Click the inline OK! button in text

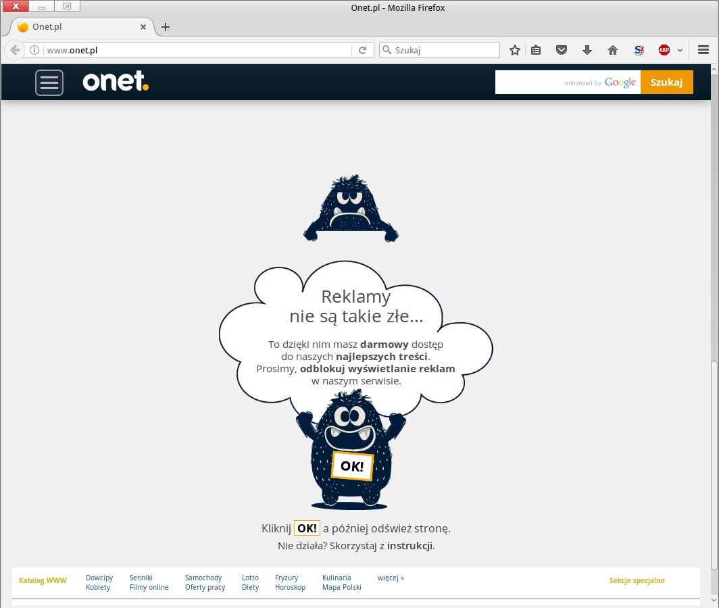coord(307,528)
